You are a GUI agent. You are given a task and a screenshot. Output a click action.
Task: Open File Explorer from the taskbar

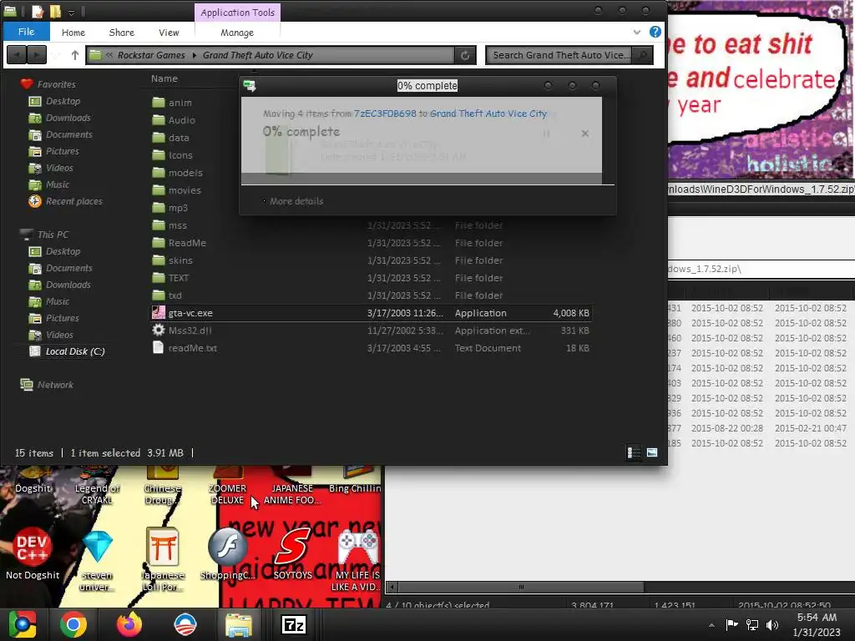pos(239,624)
